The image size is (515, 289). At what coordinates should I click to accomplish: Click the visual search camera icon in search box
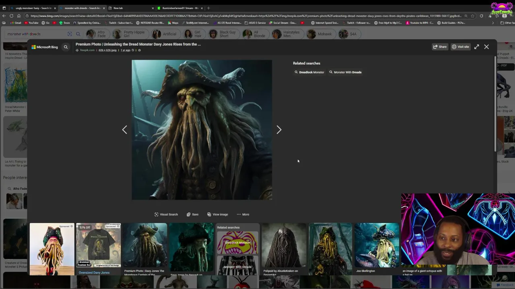(70, 34)
